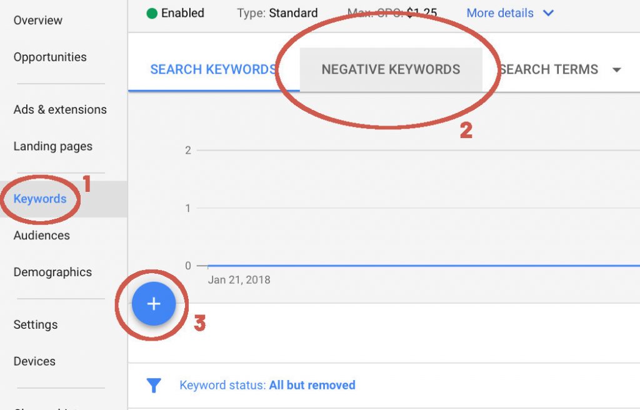Open Ads & extensions section
640x410 pixels.
[60, 109]
